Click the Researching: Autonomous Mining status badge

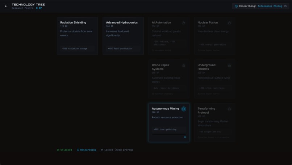point(261,6)
